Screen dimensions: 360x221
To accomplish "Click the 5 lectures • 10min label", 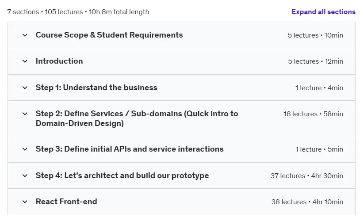I will coord(315,35).
